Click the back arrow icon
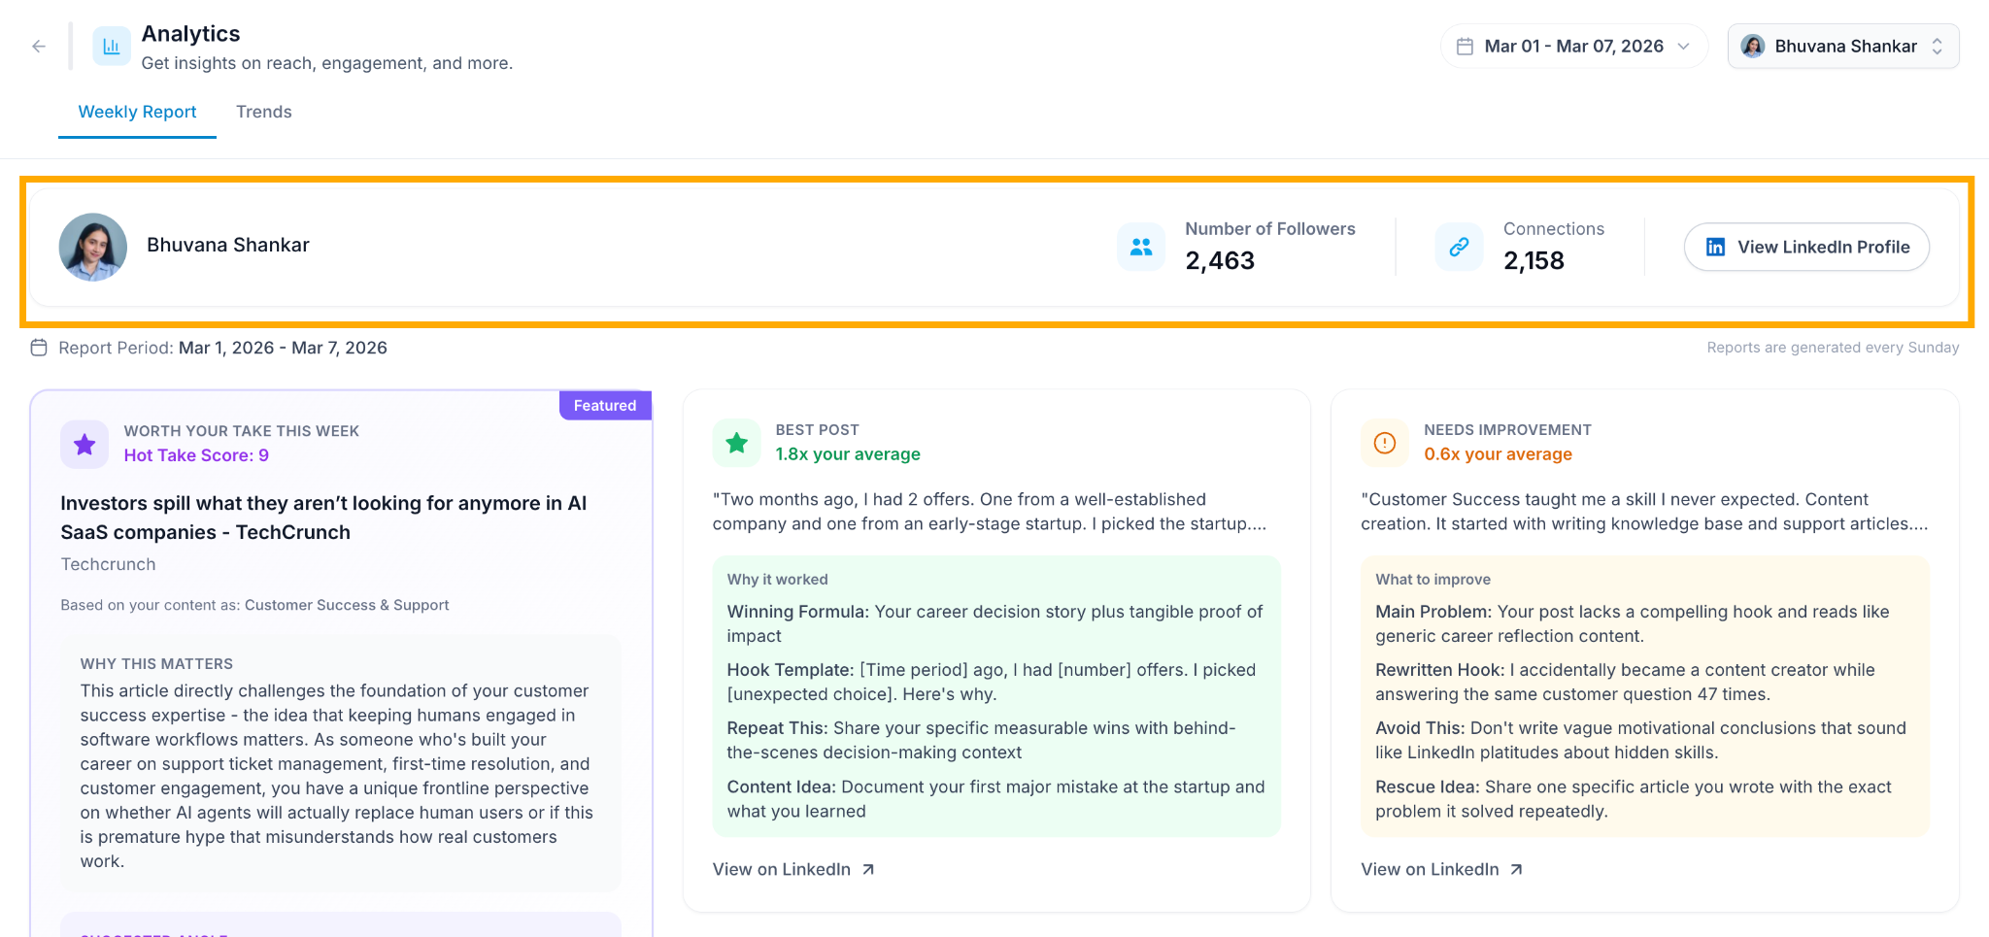 coord(39,46)
